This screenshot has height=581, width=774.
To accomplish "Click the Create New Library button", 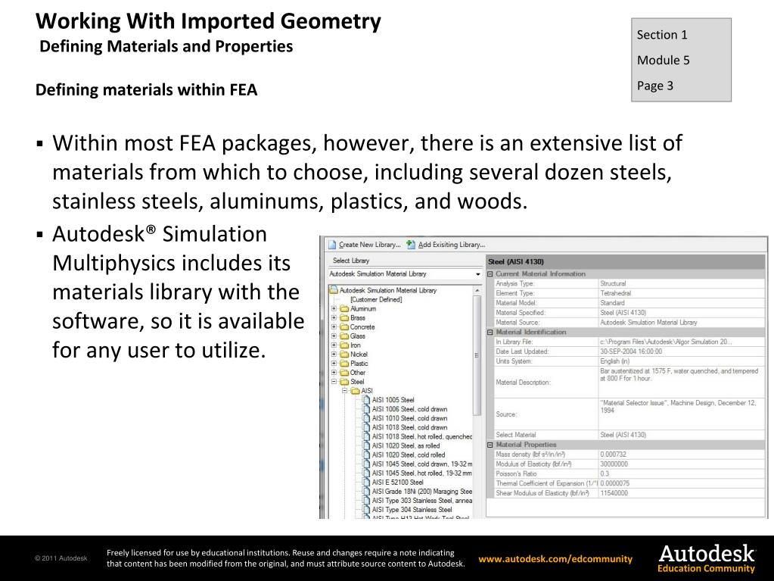I will click(x=365, y=245).
